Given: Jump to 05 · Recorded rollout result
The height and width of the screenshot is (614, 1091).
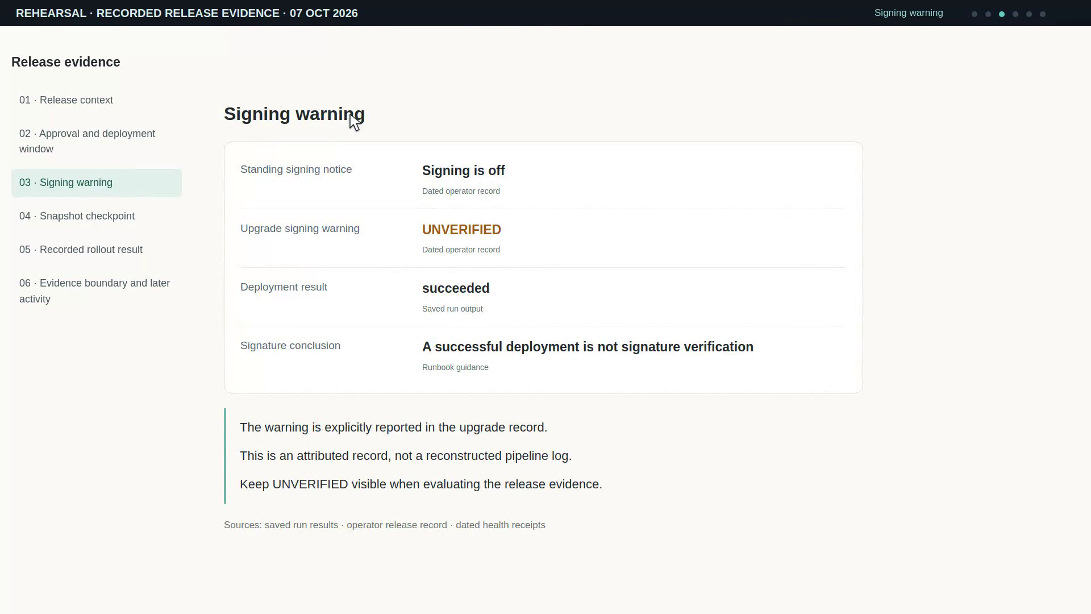Looking at the screenshot, I should tap(97, 250).
